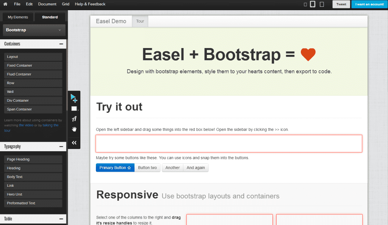Open the File menu
This screenshot has height=225, width=388.
tap(17, 4)
